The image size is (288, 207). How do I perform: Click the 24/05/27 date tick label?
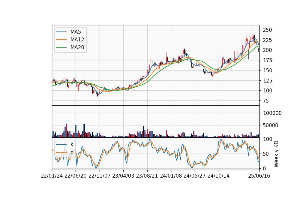(195, 176)
